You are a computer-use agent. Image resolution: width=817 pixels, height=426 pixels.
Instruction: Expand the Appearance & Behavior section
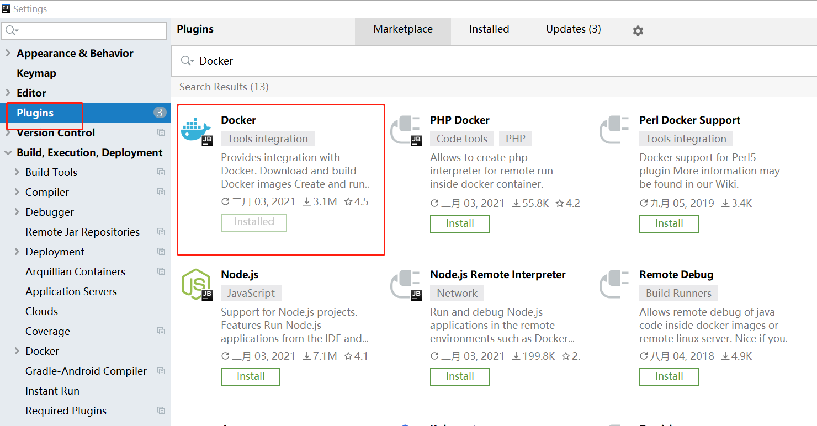click(x=9, y=53)
